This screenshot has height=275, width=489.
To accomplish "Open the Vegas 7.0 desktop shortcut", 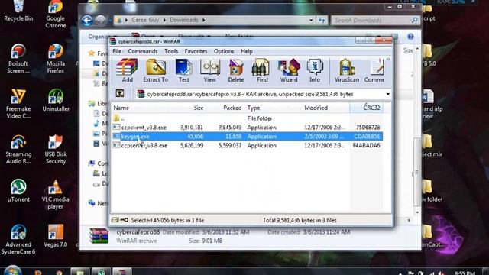I will (x=56, y=236).
